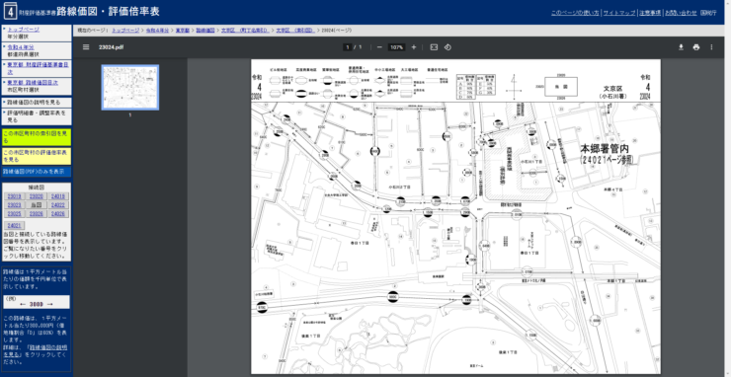Open the PDF viewer more actions menu
This screenshot has height=377, width=731.
pyautogui.click(x=711, y=47)
